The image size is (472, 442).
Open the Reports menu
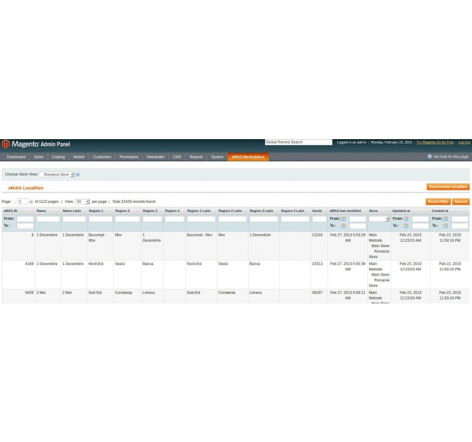click(x=196, y=157)
